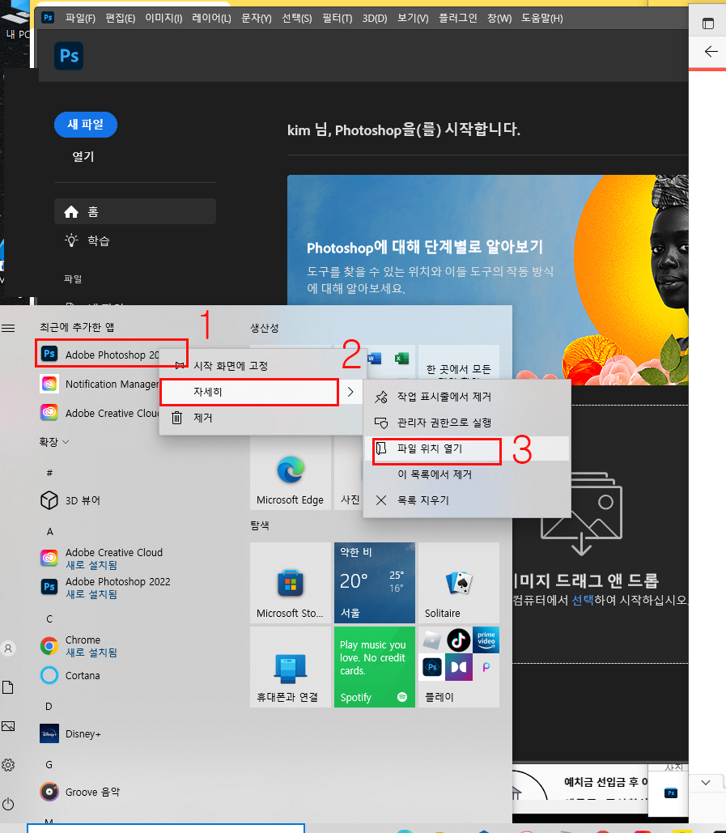Open the 필터(T) menu
Screen dimensions: 726x833
pyautogui.click(x=338, y=18)
